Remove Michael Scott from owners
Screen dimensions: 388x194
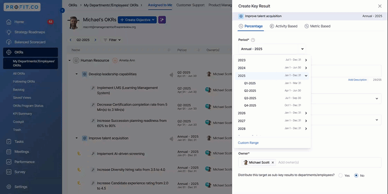pos(273,162)
